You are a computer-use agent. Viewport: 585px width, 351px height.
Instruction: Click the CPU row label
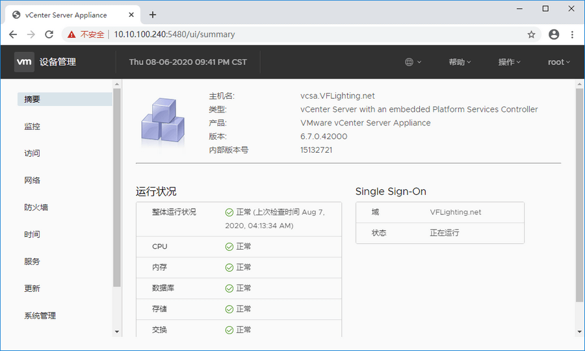pos(160,246)
